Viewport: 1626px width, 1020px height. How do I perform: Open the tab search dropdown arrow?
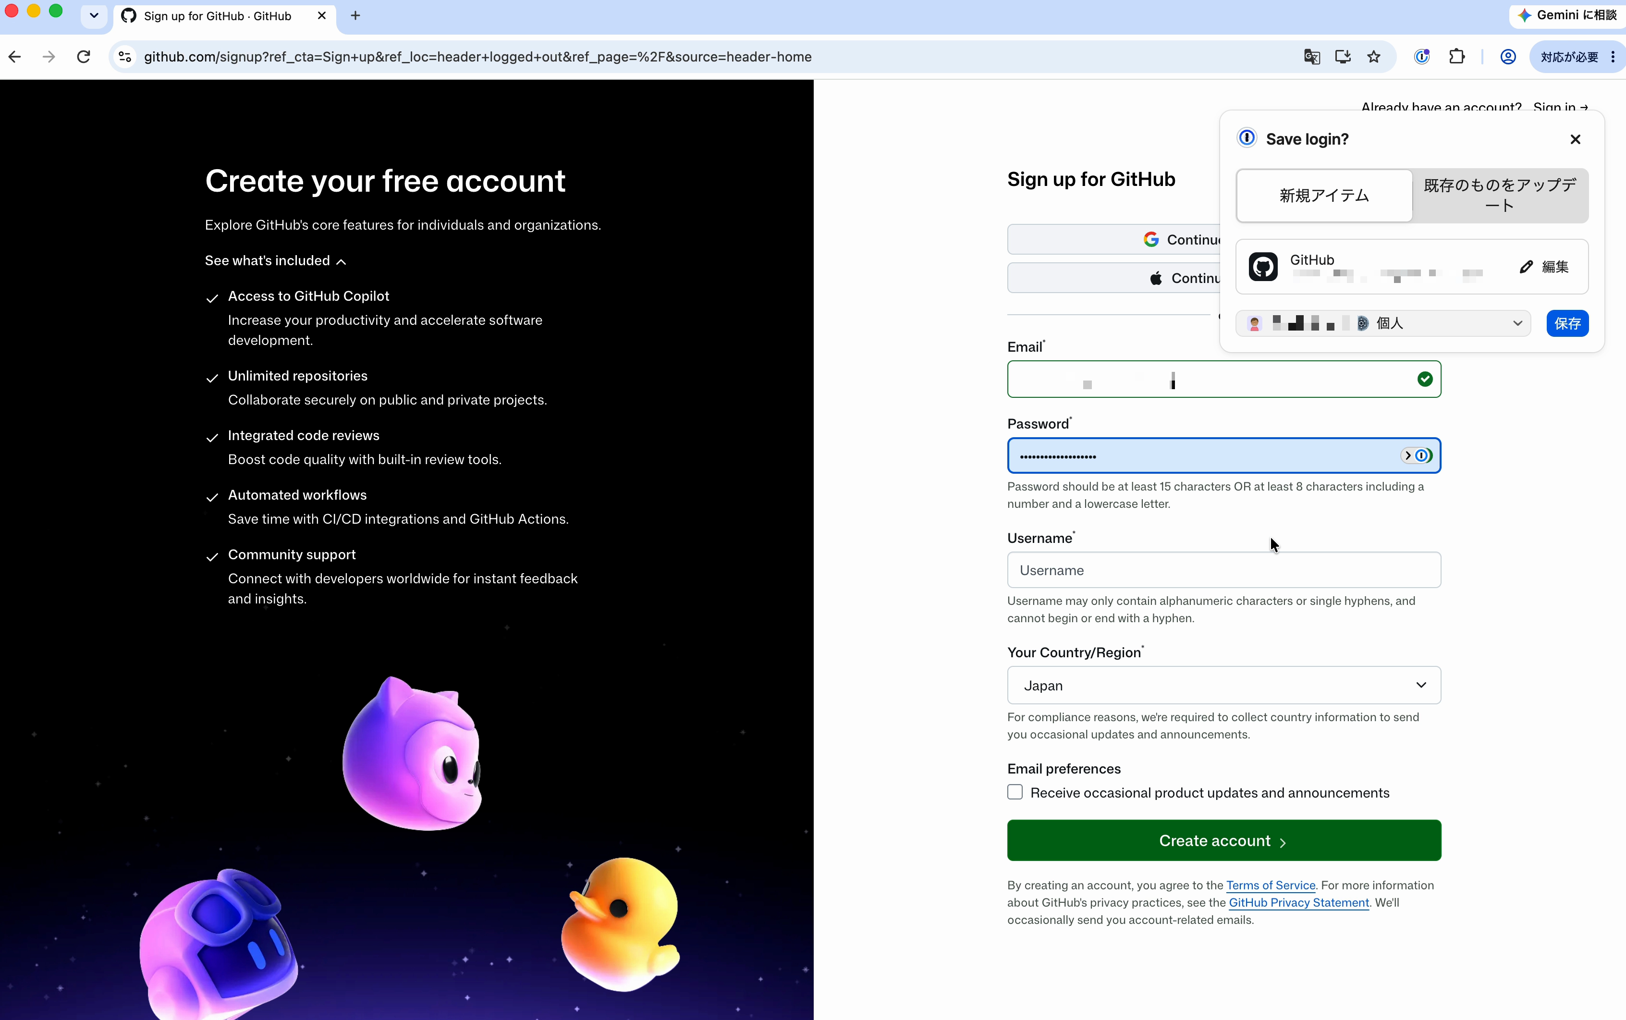click(x=94, y=15)
